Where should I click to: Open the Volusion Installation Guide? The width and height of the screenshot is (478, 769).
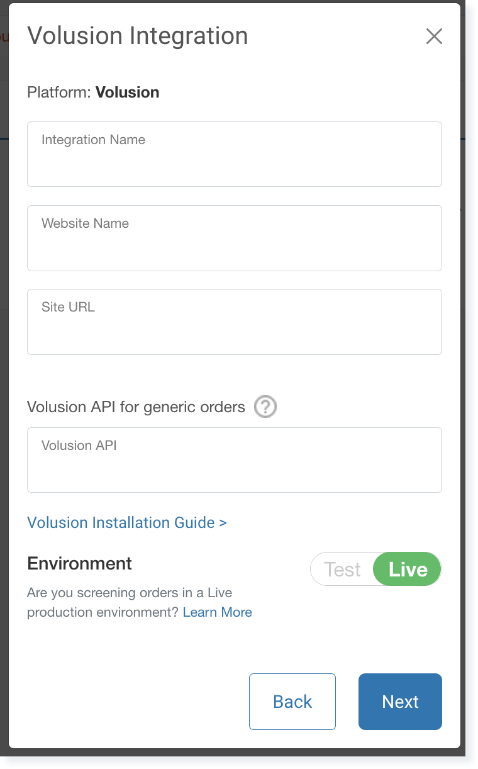[x=126, y=522]
